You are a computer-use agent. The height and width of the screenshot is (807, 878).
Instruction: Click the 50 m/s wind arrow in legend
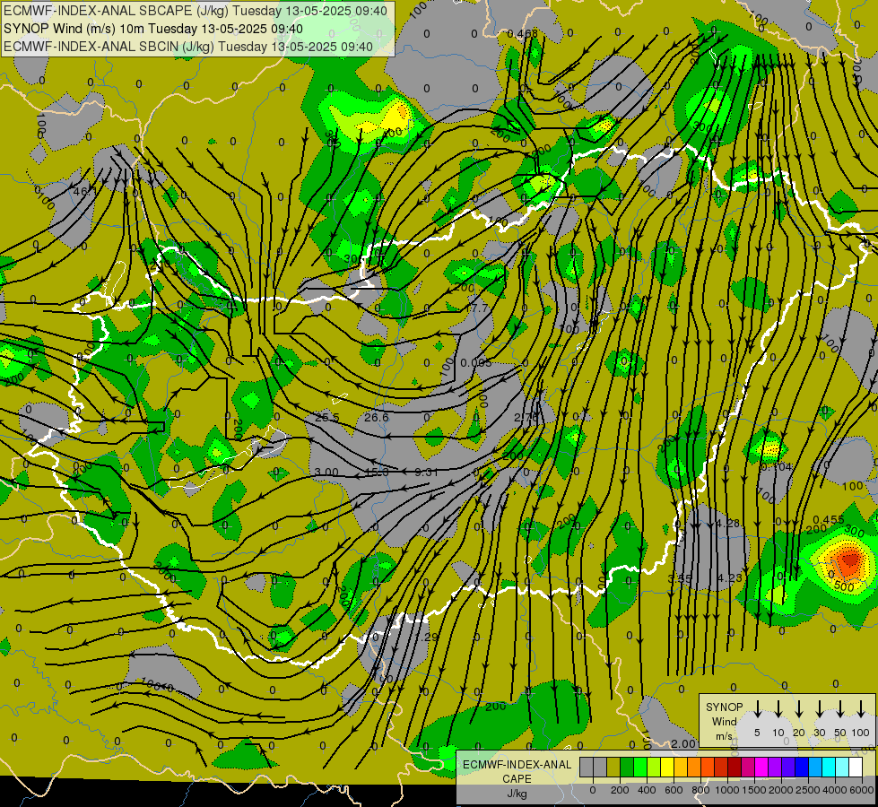point(840,709)
